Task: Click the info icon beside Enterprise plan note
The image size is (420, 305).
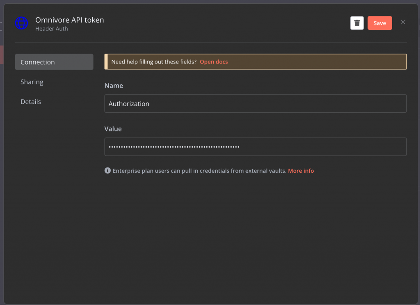Action: tap(107, 171)
